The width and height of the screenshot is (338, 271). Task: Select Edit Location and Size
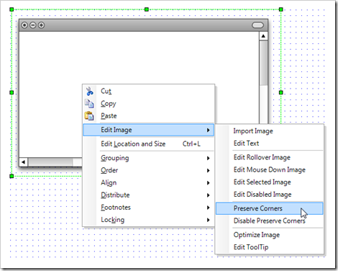click(148, 144)
